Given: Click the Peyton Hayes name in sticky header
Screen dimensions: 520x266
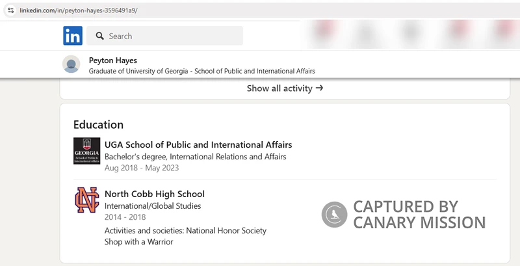Looking at the screenshot, I should [x=112, y=60].
